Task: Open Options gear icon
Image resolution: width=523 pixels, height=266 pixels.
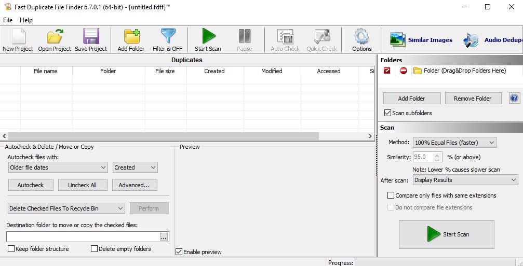Action: click(x=362, y=36)
